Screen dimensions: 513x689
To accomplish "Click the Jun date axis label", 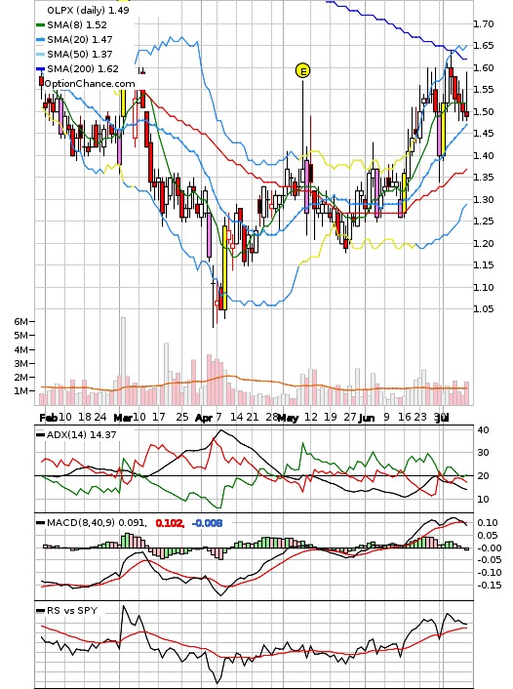I will tap(367, 418).
